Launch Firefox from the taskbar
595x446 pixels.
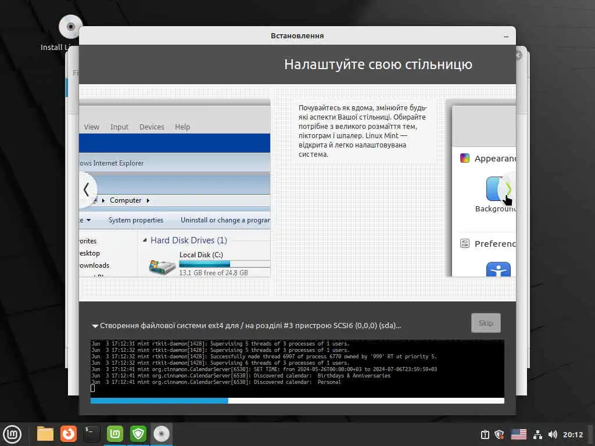click(x=69, y=434)
